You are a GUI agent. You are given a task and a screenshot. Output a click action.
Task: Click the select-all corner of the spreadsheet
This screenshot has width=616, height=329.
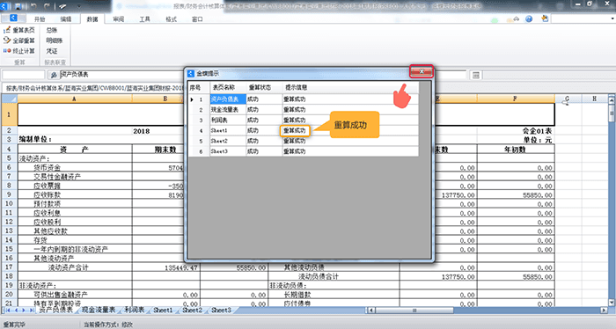[10, 99]
